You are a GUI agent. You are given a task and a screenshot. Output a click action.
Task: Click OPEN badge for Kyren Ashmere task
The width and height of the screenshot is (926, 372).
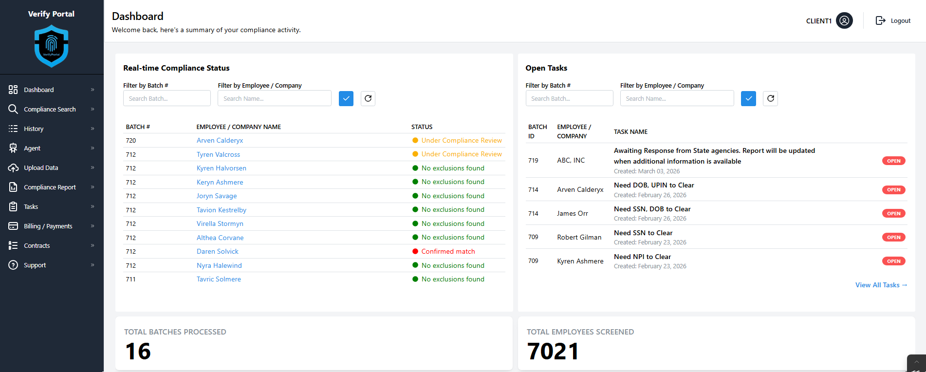[894, 261]
